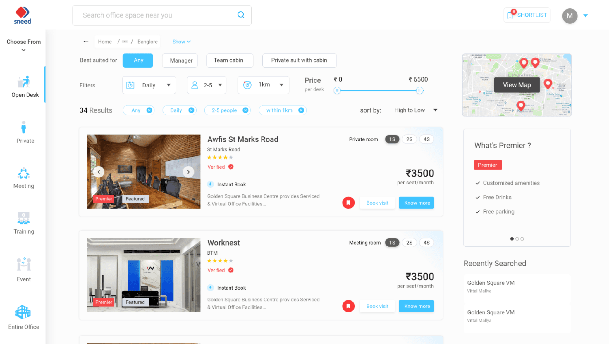Screen dimensions: 609x344
Task: Select 2S seat option for Awfis
Action: (409, 139)
